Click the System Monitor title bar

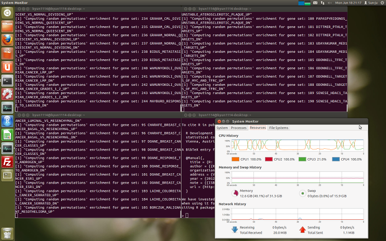(291, 121)
